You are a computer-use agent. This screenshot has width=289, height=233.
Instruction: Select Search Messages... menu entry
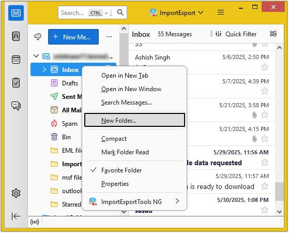coord(134,103)
